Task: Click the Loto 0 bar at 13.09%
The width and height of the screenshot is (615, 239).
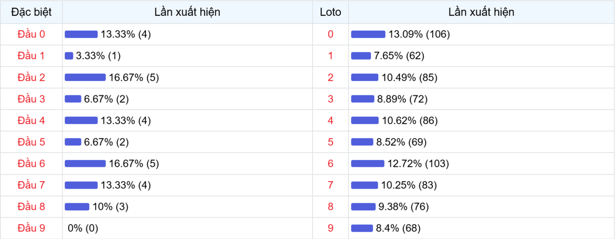Action: click(x=368, y=34)
